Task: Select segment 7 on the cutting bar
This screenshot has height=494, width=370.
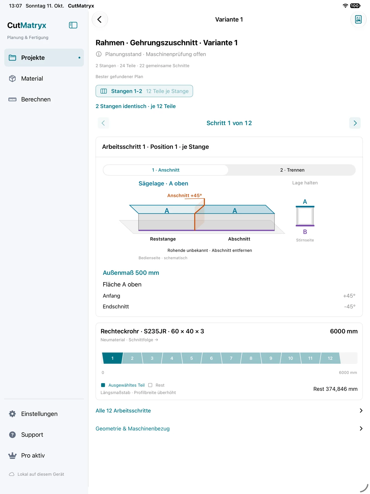Action: (x=231, y=358)
